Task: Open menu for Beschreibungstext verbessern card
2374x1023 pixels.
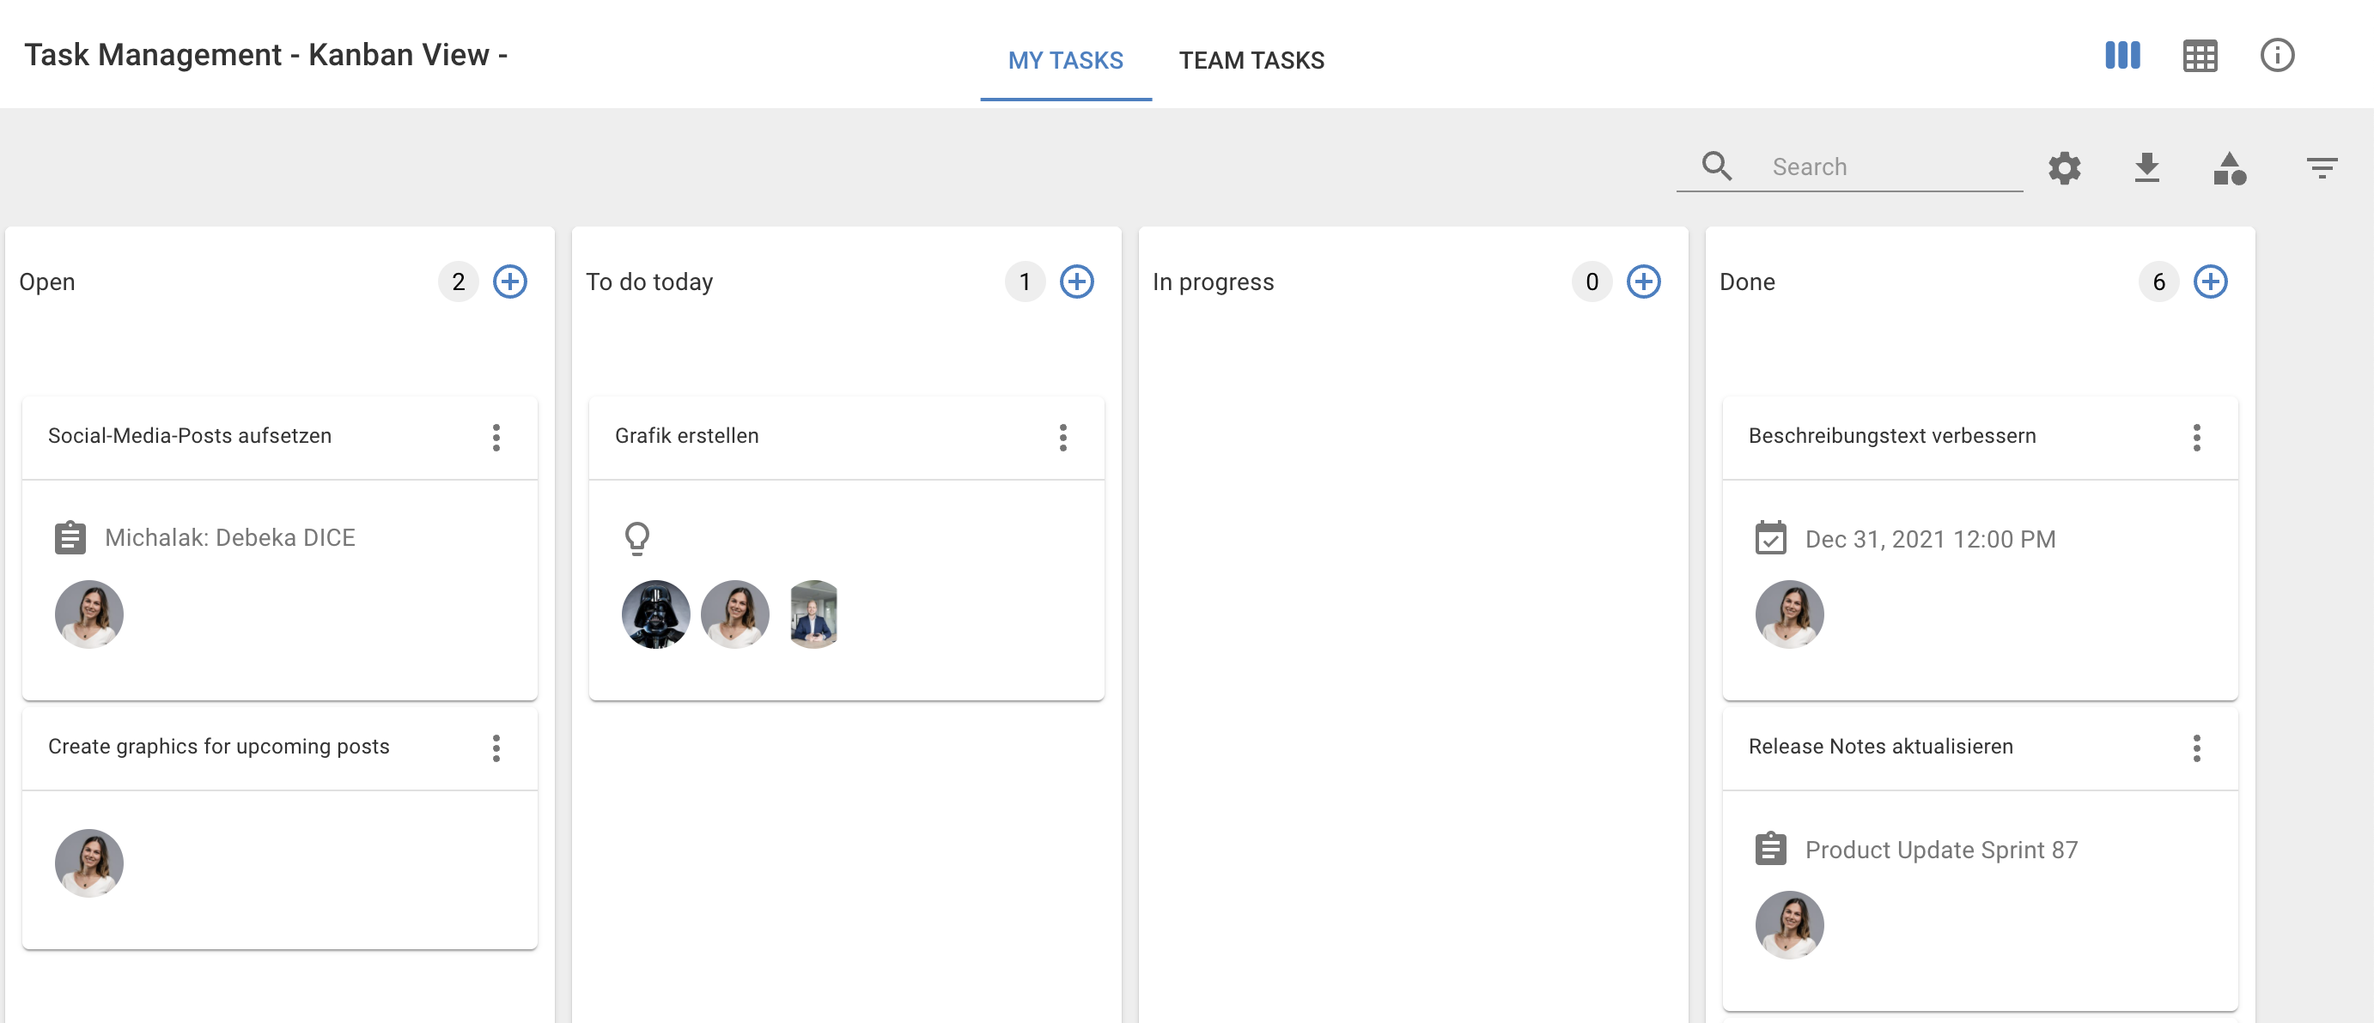Action: (2196, 438)
